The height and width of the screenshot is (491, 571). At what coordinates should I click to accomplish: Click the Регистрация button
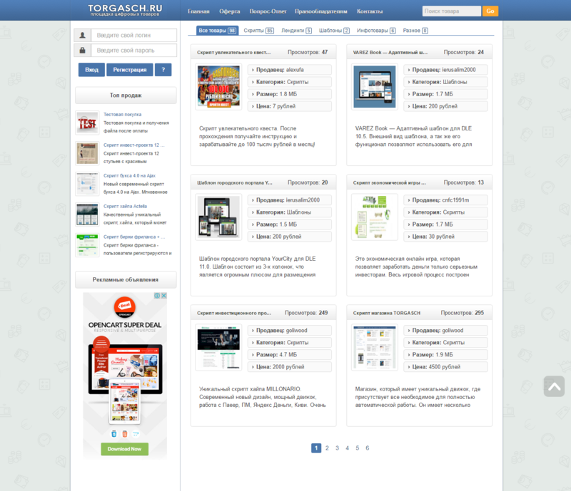pos(130,69)
